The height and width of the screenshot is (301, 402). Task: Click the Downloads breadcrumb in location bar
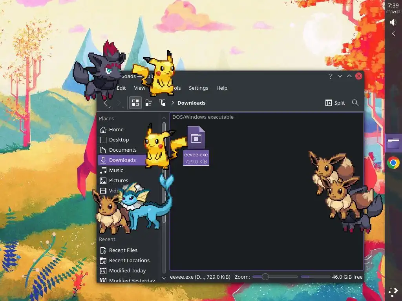pos(192,103)
